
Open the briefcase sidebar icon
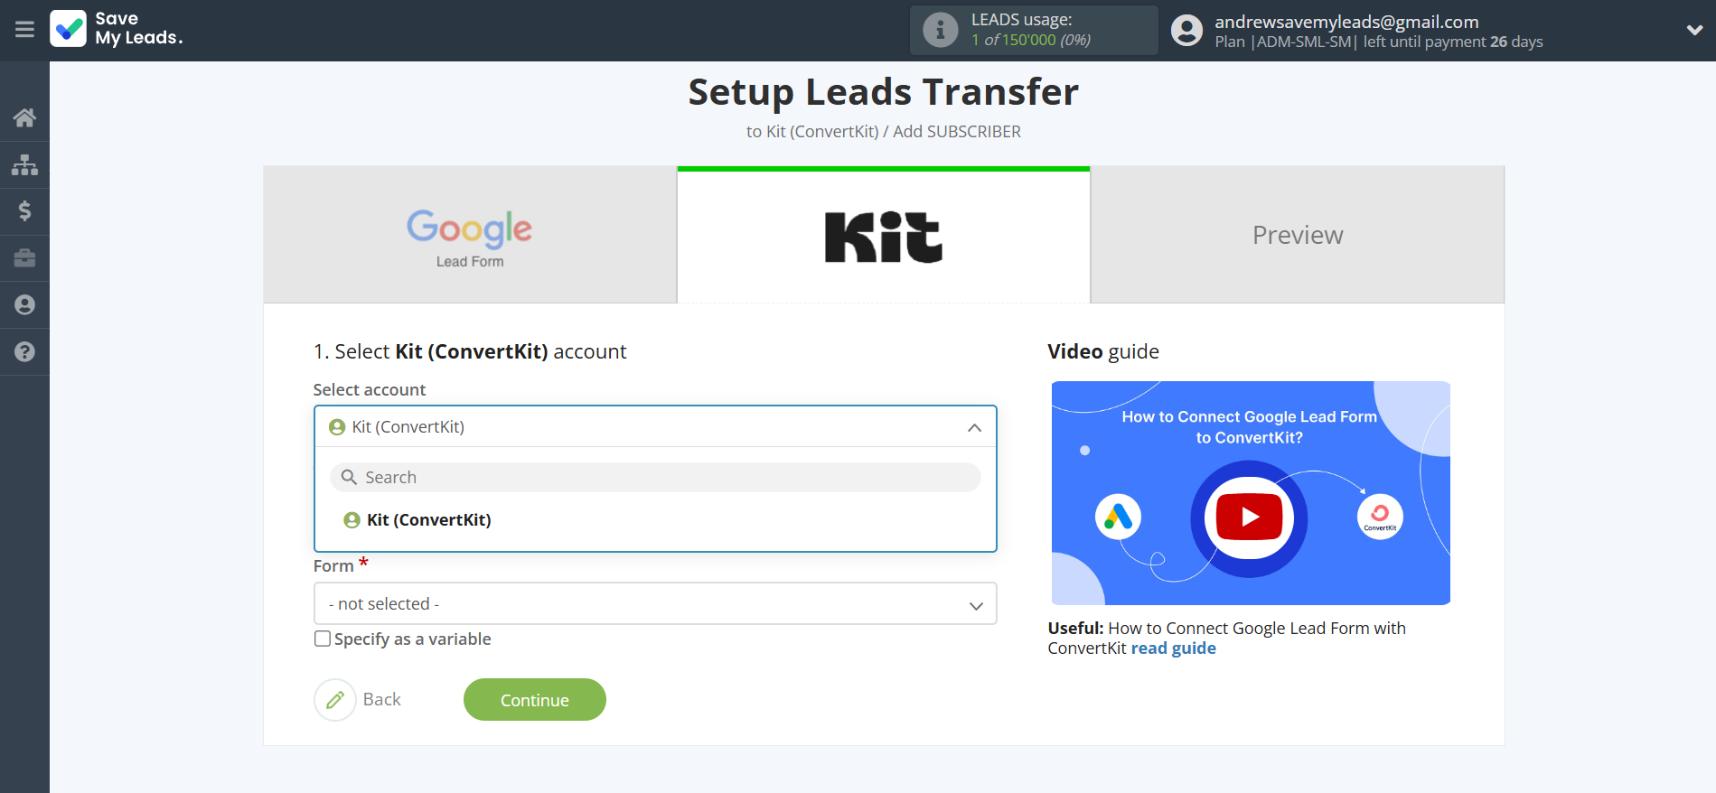click(24, 258)
